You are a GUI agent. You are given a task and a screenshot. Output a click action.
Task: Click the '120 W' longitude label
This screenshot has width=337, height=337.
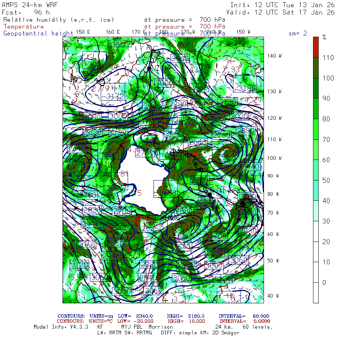274,118
